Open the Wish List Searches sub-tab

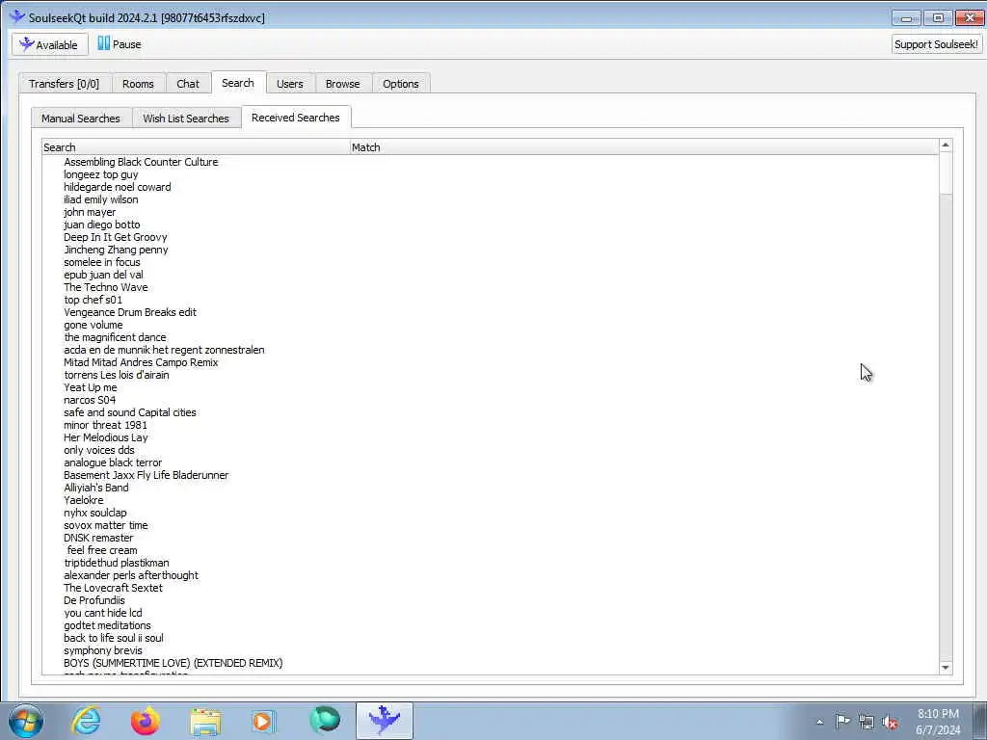pos(186,119)
